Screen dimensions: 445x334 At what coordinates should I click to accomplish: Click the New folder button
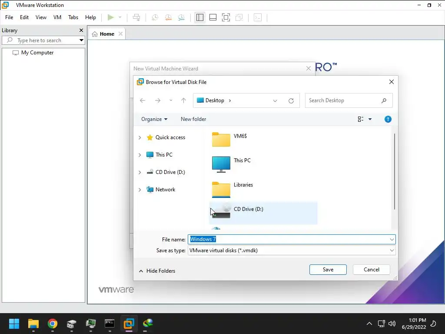[x=193, y=119]
